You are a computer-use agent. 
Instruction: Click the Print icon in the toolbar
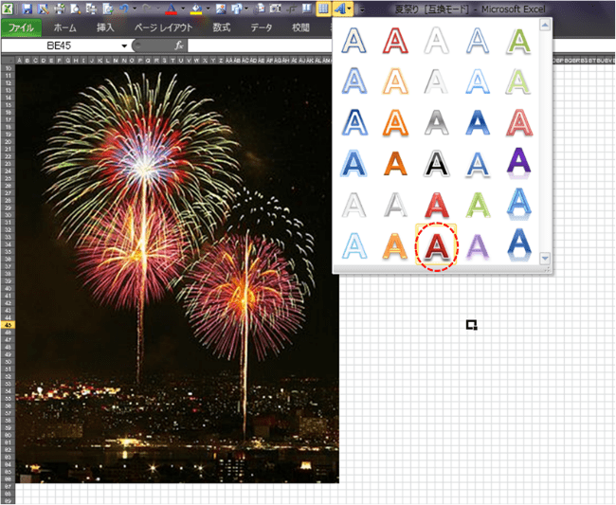point(60,9)
